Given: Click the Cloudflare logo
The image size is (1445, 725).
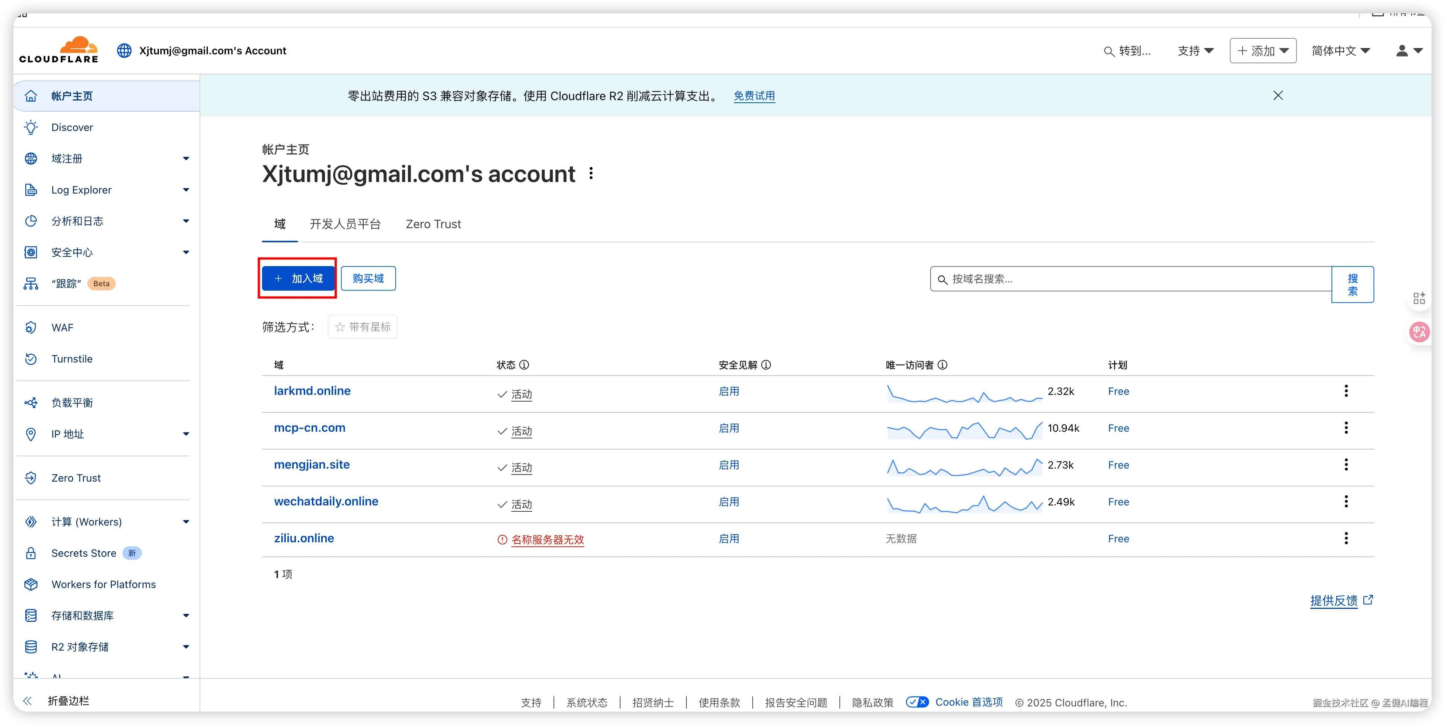Looking at the screenshot, I should [59, 50].
